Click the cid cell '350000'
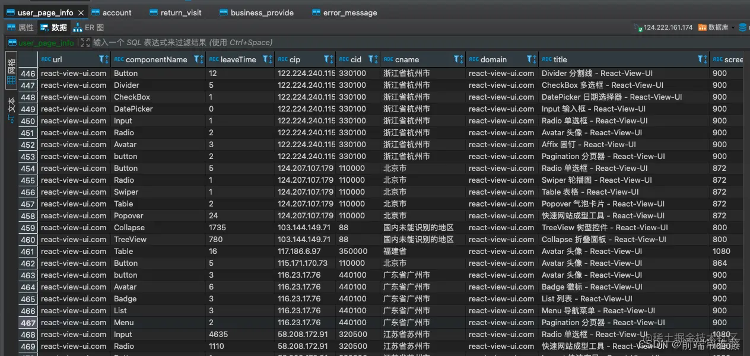The image size is (750, 356). (x=358, y=251)
